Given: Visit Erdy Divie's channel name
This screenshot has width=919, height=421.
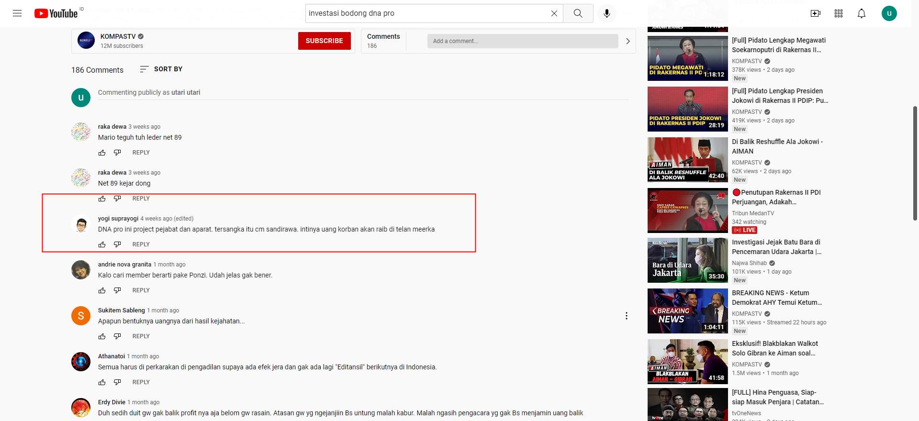Looking at the screenshot, I should click(x=112, y=402).
